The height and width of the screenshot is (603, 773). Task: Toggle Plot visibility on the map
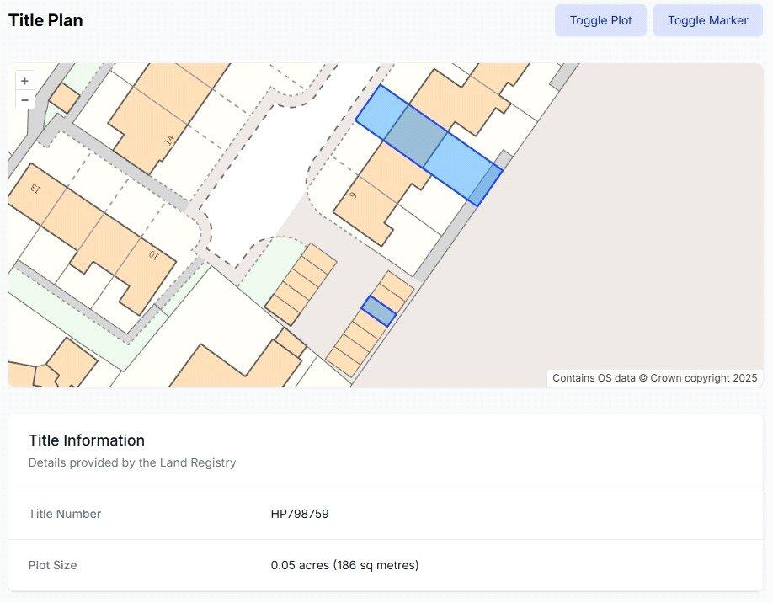pyautogui.click(x=600, y=20)
